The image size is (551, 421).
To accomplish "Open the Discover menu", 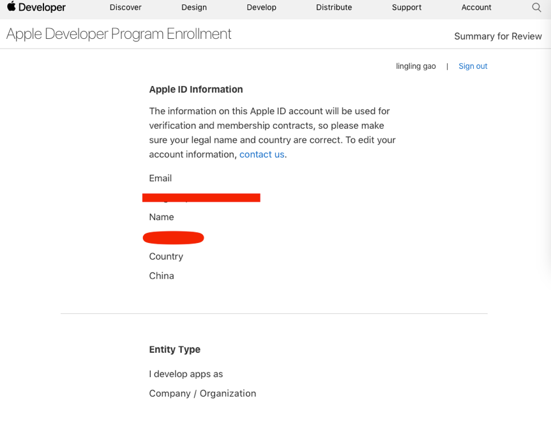I will pos(125,8).
